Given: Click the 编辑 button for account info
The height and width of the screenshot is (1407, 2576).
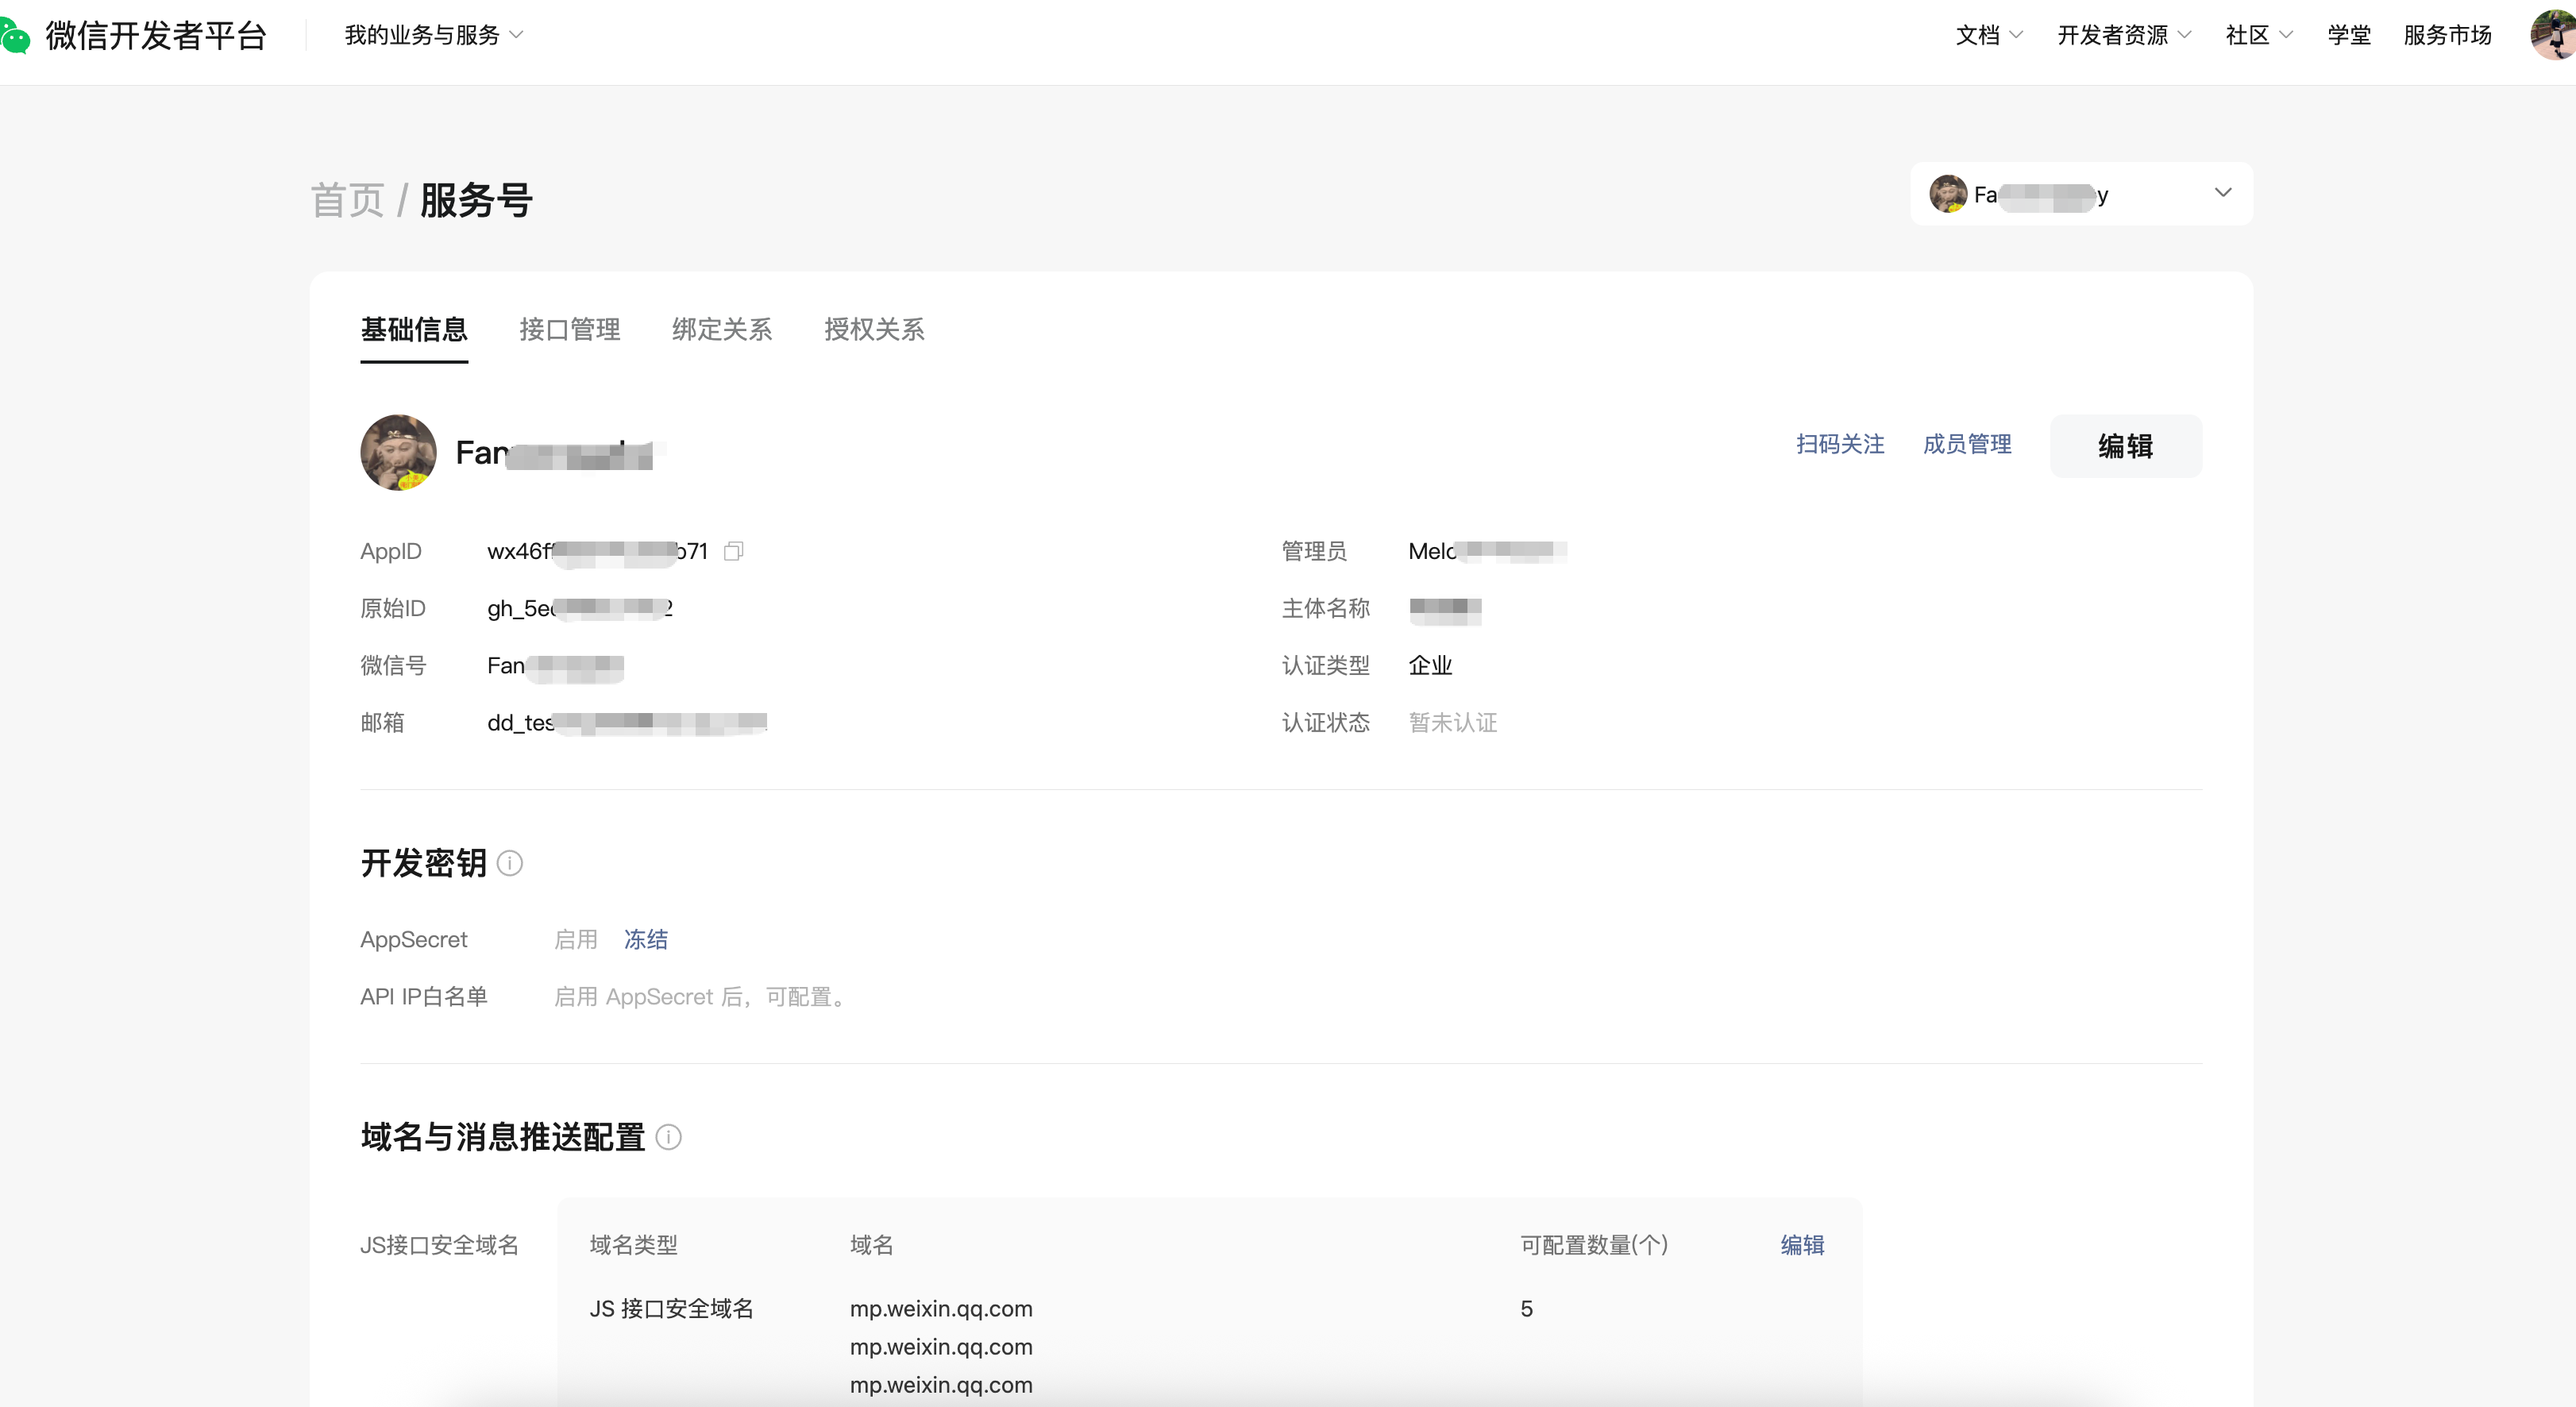Looking at the screenshot, I should (x=2125, y=446).
